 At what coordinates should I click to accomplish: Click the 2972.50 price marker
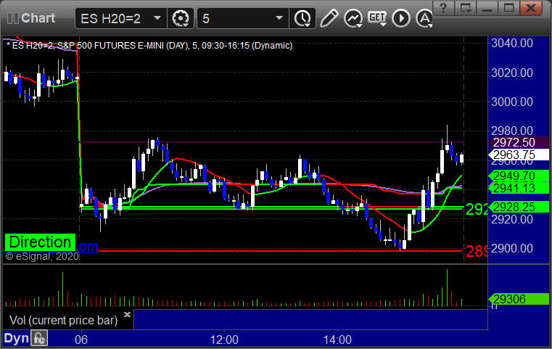tap(518, 142)
